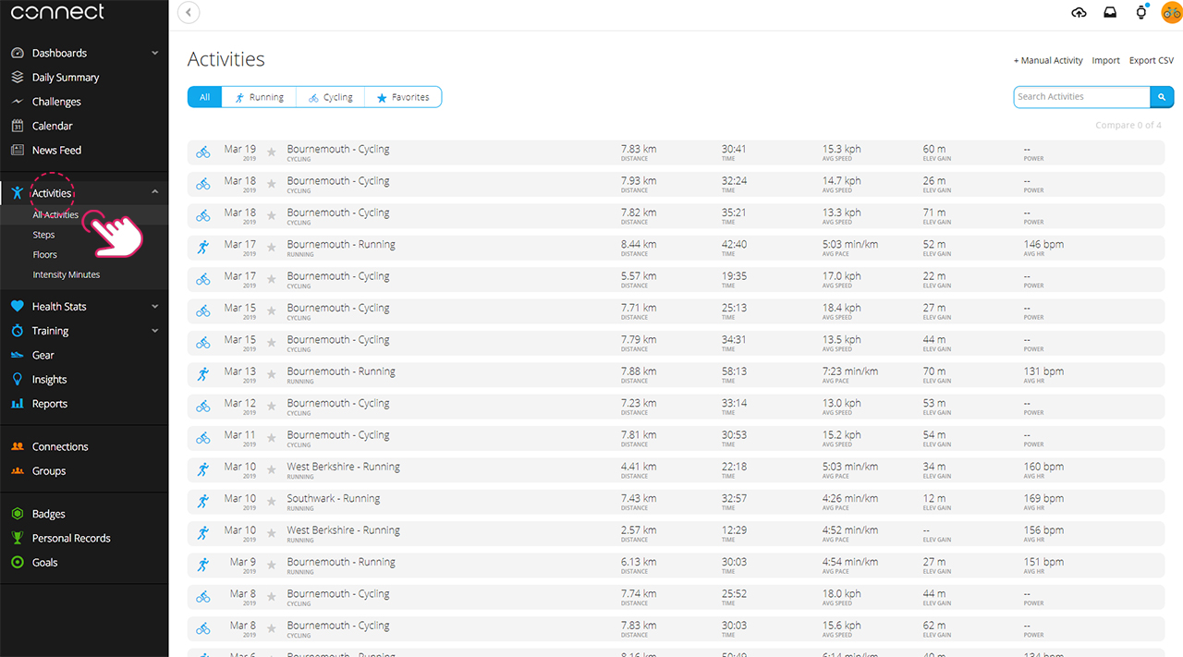Click + Manual Activity link
Viewport: 1183px width, 657px height.
coord(1048,60)
